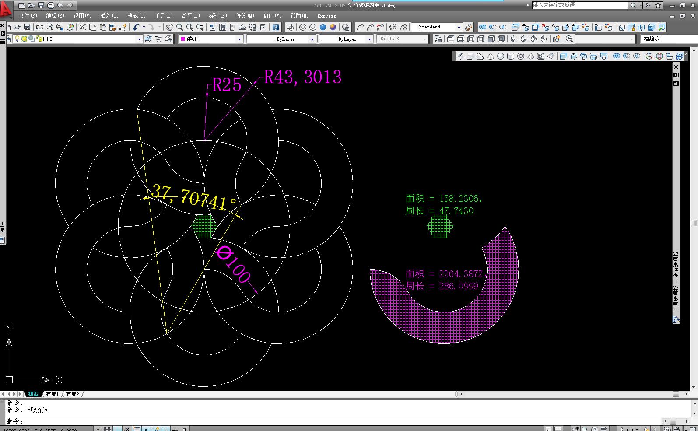Viewport: 698px width, 431px height.
Task: Select the Sphere solid tool
Action: pos(501,56)
